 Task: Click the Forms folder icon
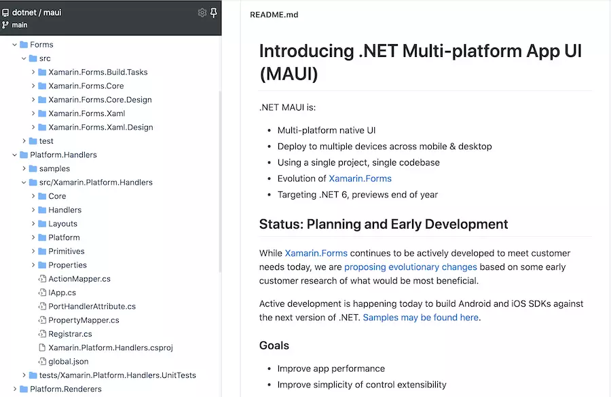coord(24,45)
